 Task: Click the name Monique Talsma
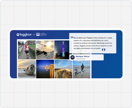pyautogui.click(x=82, y=56)
